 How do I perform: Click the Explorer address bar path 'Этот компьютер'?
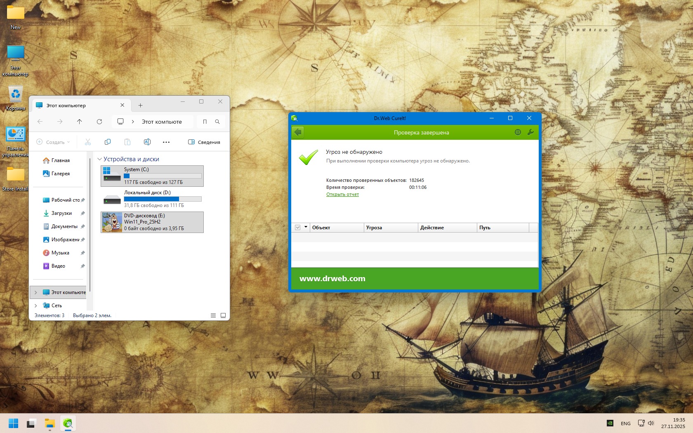point(162,122)
